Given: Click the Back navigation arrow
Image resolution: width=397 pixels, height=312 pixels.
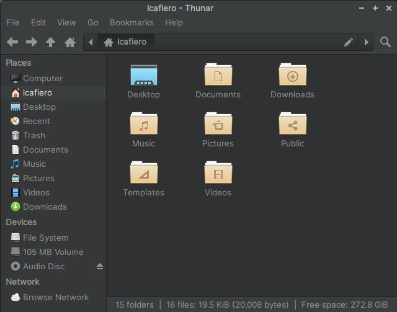Looking at the screenshot, I should 12,42.
